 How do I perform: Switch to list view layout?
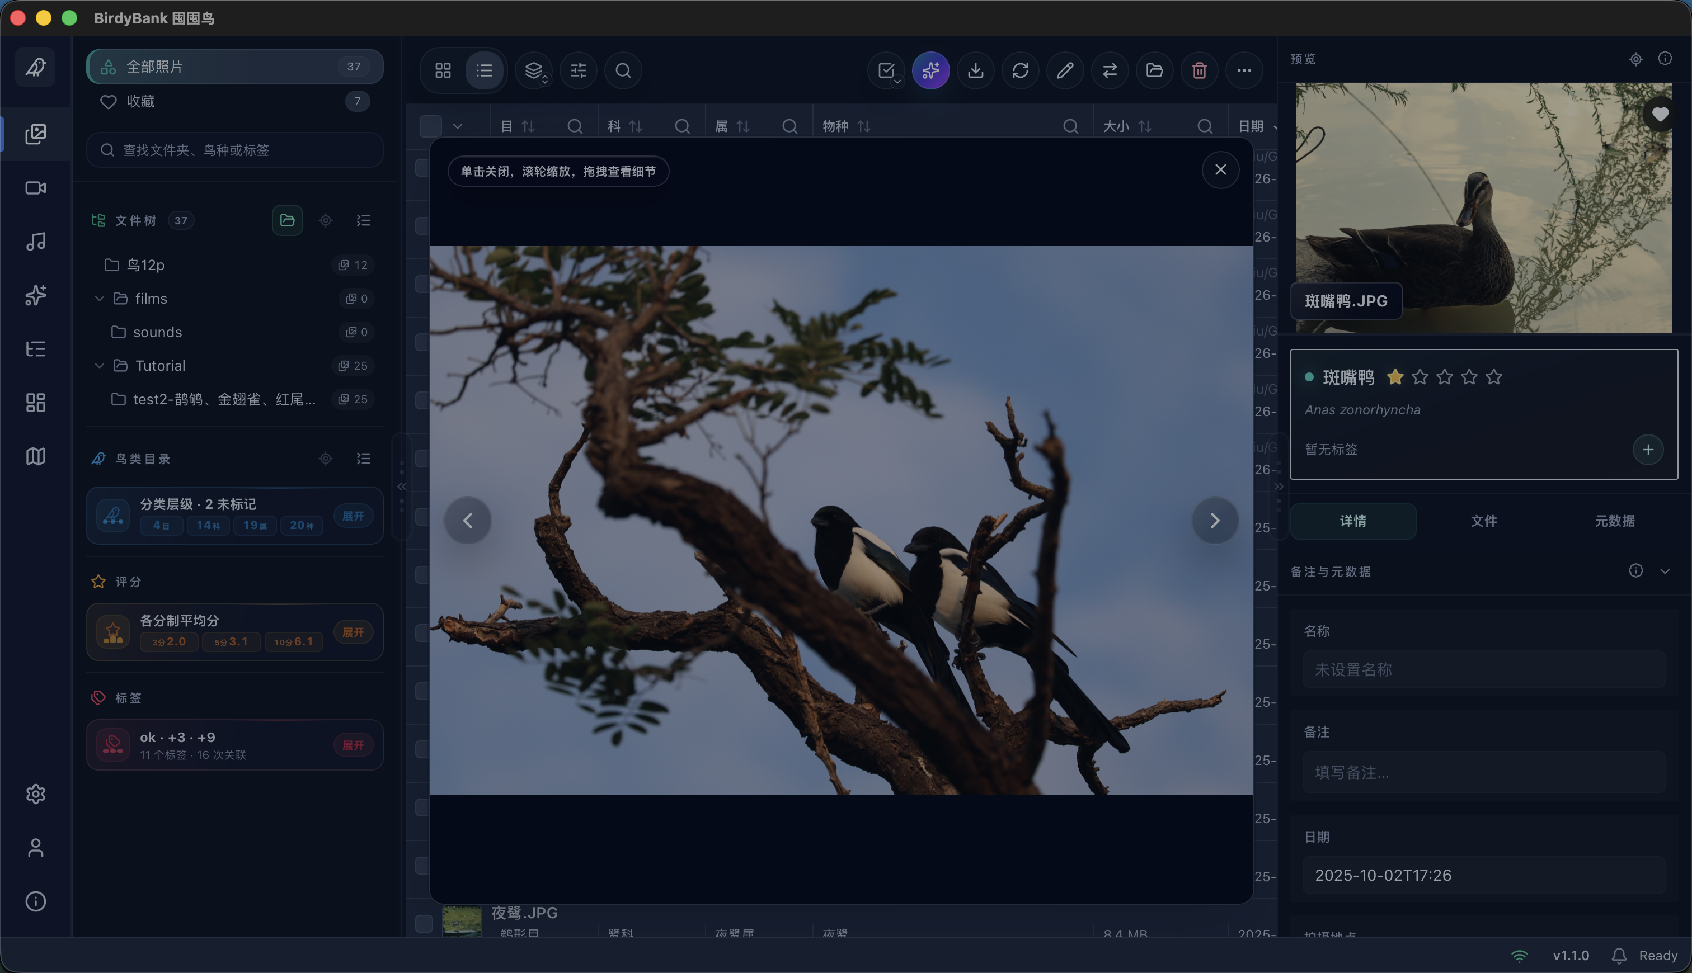click(485, 70)
